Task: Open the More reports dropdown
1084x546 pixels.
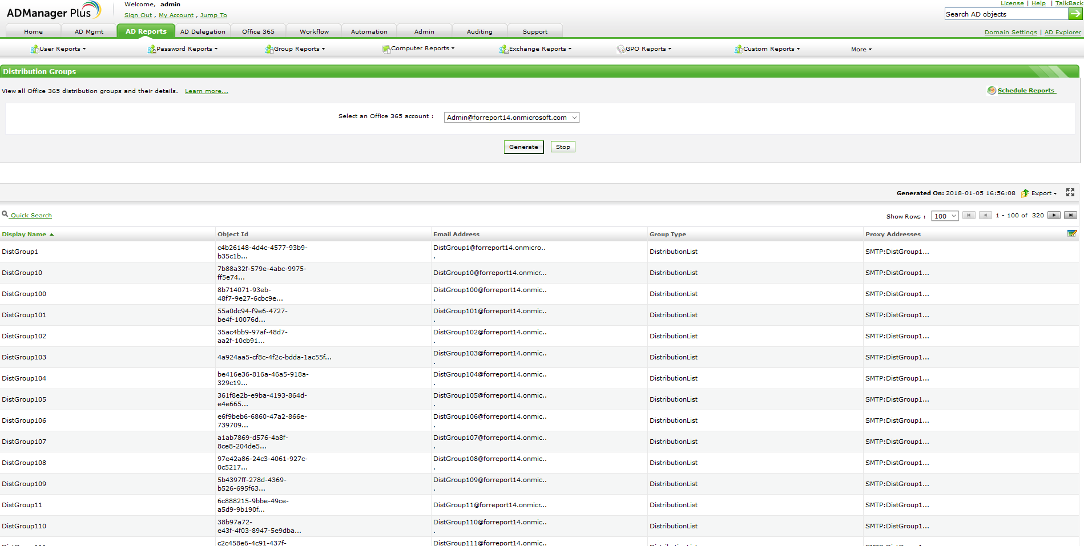Action: pos(861,50)
